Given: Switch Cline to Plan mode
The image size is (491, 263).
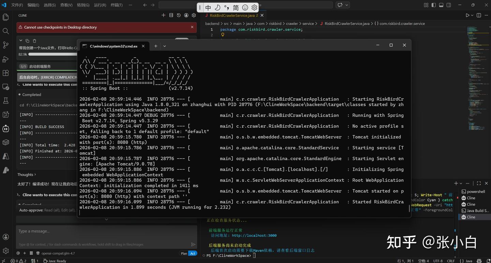Looking at the screenshot, I should tap(184, 253).
